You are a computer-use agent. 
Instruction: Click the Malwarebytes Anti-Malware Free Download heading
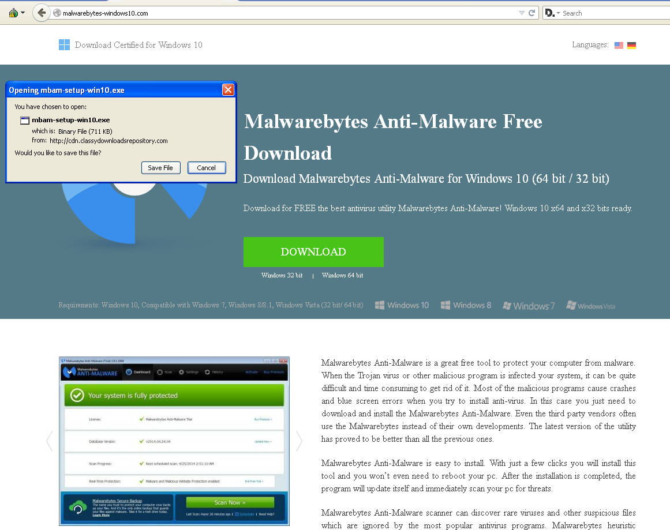tap(393, 137)
